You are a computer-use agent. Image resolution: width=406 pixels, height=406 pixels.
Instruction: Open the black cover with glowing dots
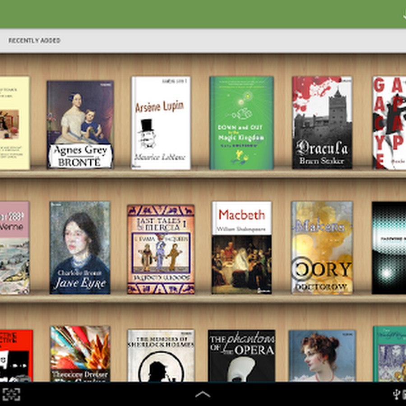[389, 248]
